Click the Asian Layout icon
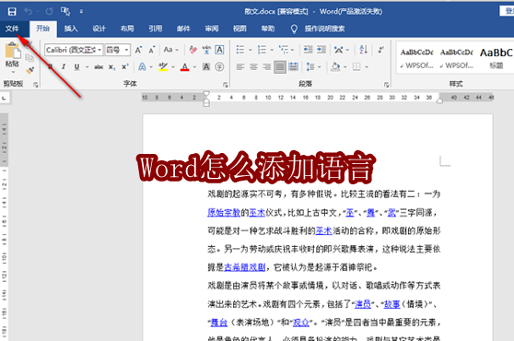The width and height of the screenshot is (514, 341). click(339, 50)
